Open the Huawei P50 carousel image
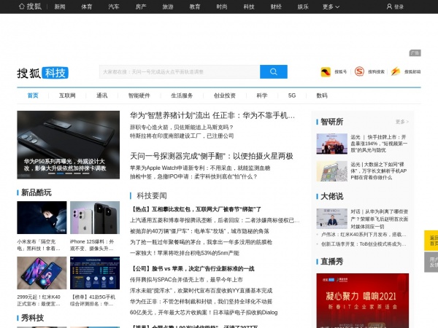This screenshot has width=438, height=328. click(69, 145)
